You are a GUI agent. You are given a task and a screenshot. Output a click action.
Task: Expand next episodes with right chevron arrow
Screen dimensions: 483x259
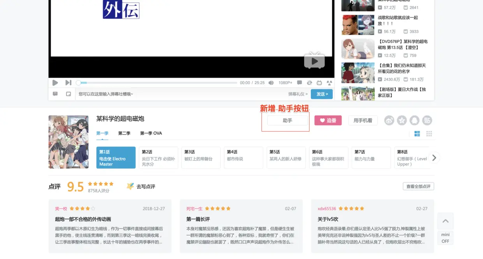click(434, 158)
